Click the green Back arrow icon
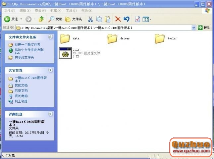The height and width of the screenshot is (159, 214). 7,19
